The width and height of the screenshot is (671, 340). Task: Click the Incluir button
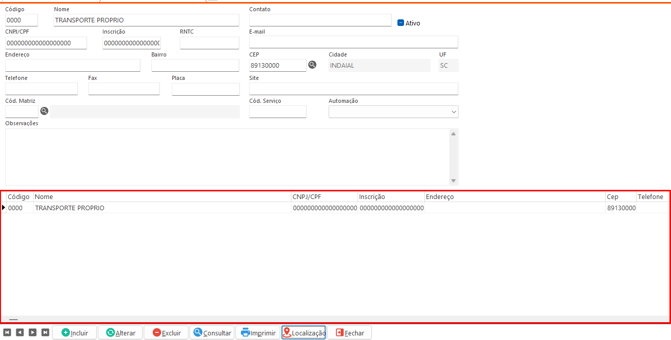point(74,333)
